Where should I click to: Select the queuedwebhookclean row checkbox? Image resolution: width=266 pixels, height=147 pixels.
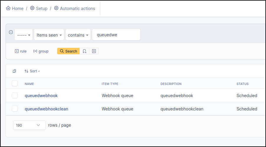coord(15,109)
